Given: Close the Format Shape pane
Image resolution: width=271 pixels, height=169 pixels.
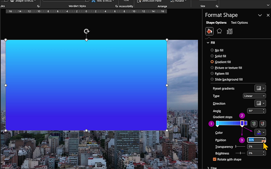Looking at the screenshot, I should click(268, 15).
